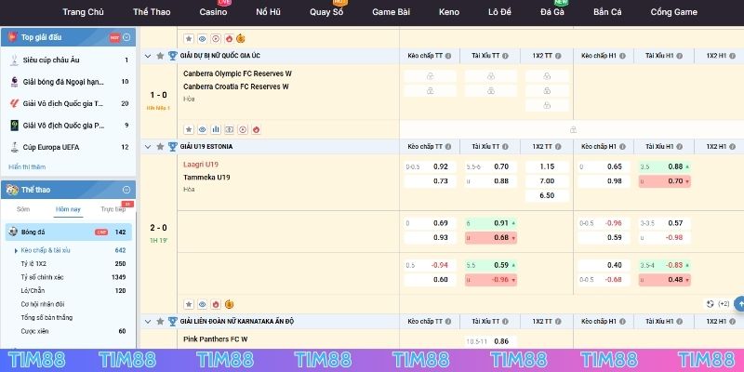Screen dimensions: 744x372
Task: Favorite the Canberra match with its star icon
Action: [x=188, y=129]
